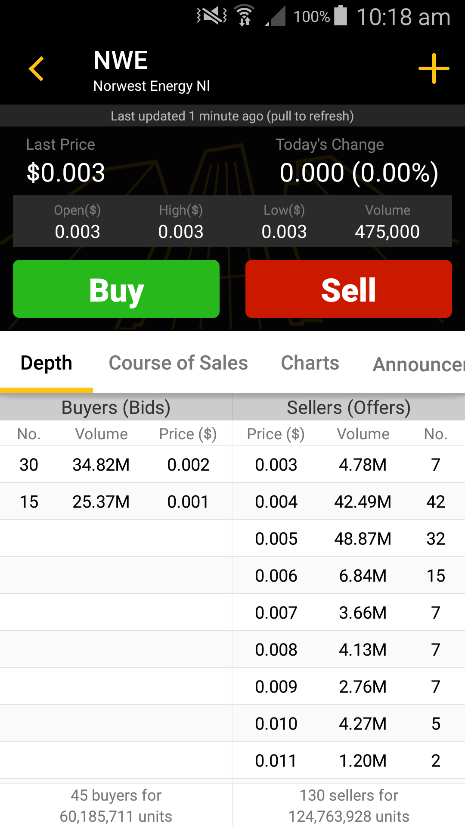Tap the cellular signal strength icon
Viewport: 465px width, 826px height.
point(275,16)
